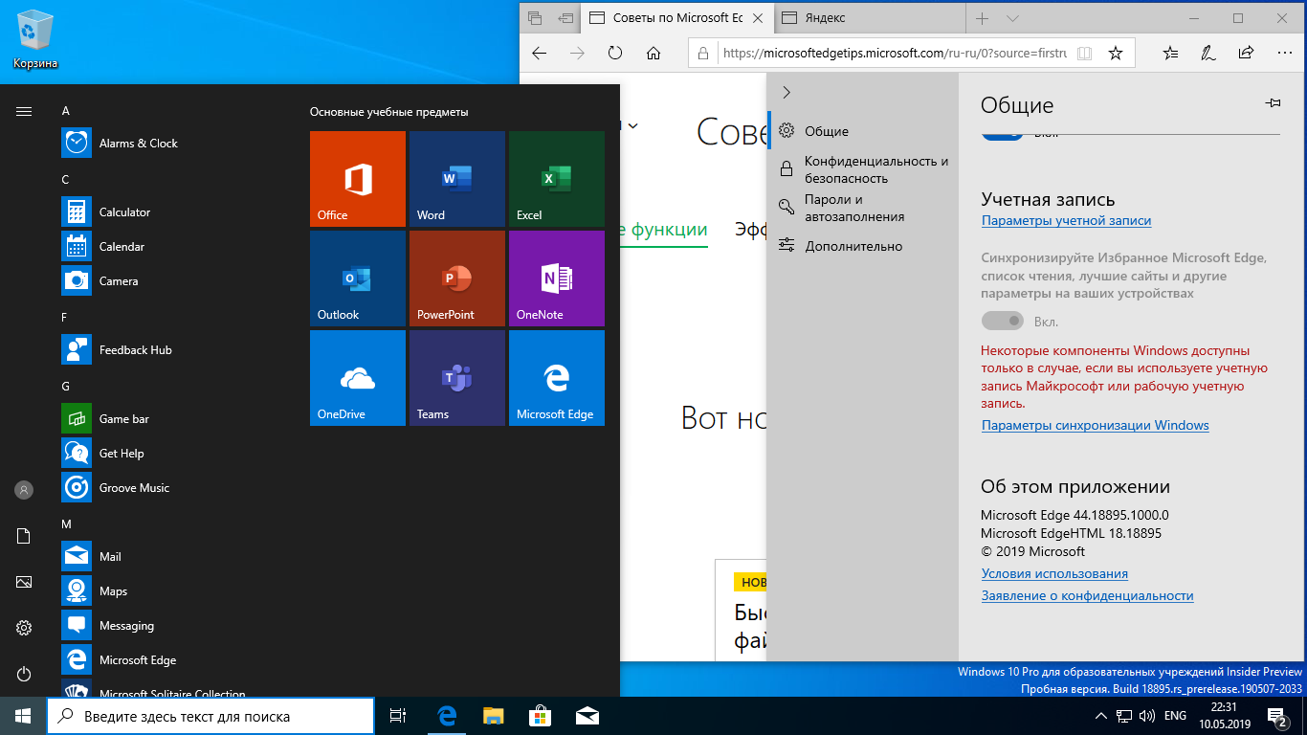The image size is (1307, 735).
Task: Open the Edge favorites hub
Action: (1170, 54)
